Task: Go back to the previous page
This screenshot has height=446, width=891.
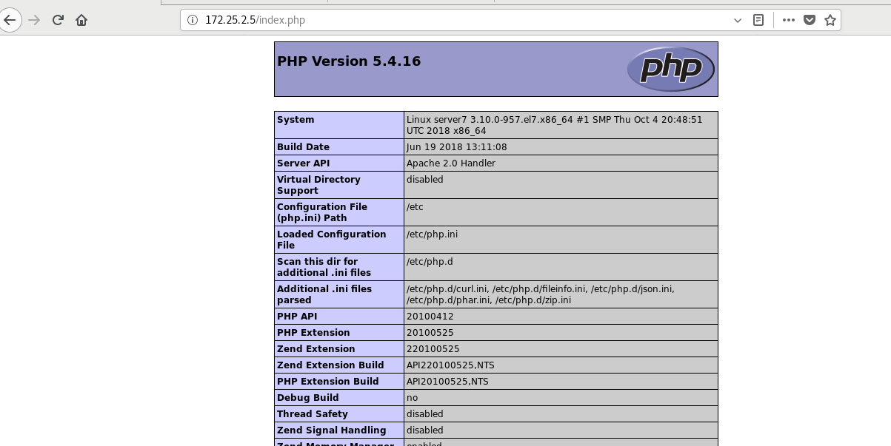Action: click(9, 20)
